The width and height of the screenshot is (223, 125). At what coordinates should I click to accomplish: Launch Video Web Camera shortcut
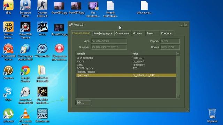[25, 30]
